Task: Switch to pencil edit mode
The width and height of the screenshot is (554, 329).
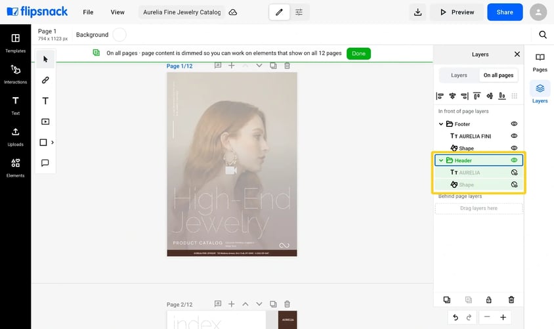Action: [279, 12]
